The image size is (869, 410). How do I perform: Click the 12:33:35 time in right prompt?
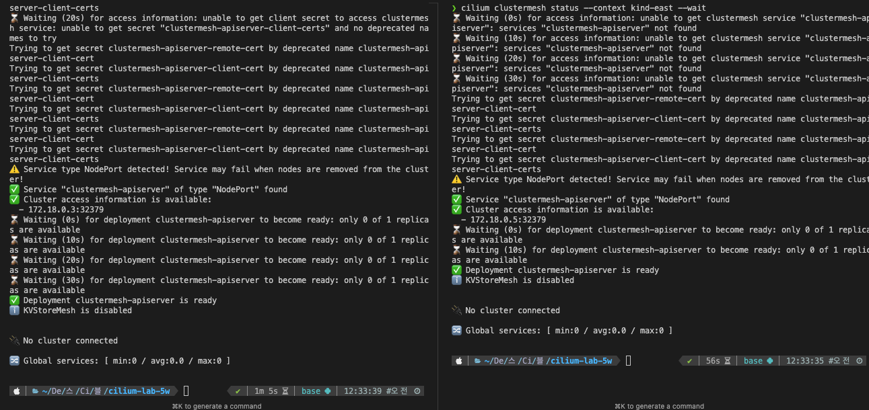coord(805,361)
